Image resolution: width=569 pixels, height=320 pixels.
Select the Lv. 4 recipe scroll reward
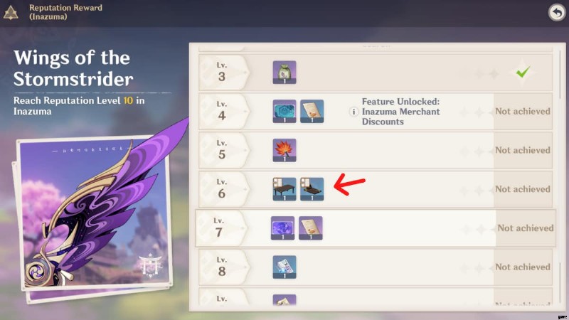pyautogui.click(x=312, y=111)
